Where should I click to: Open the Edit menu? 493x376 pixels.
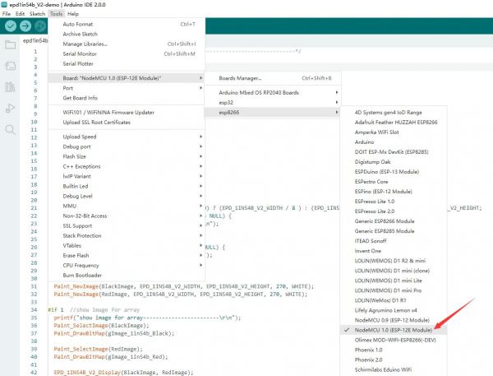click(20, 14)
